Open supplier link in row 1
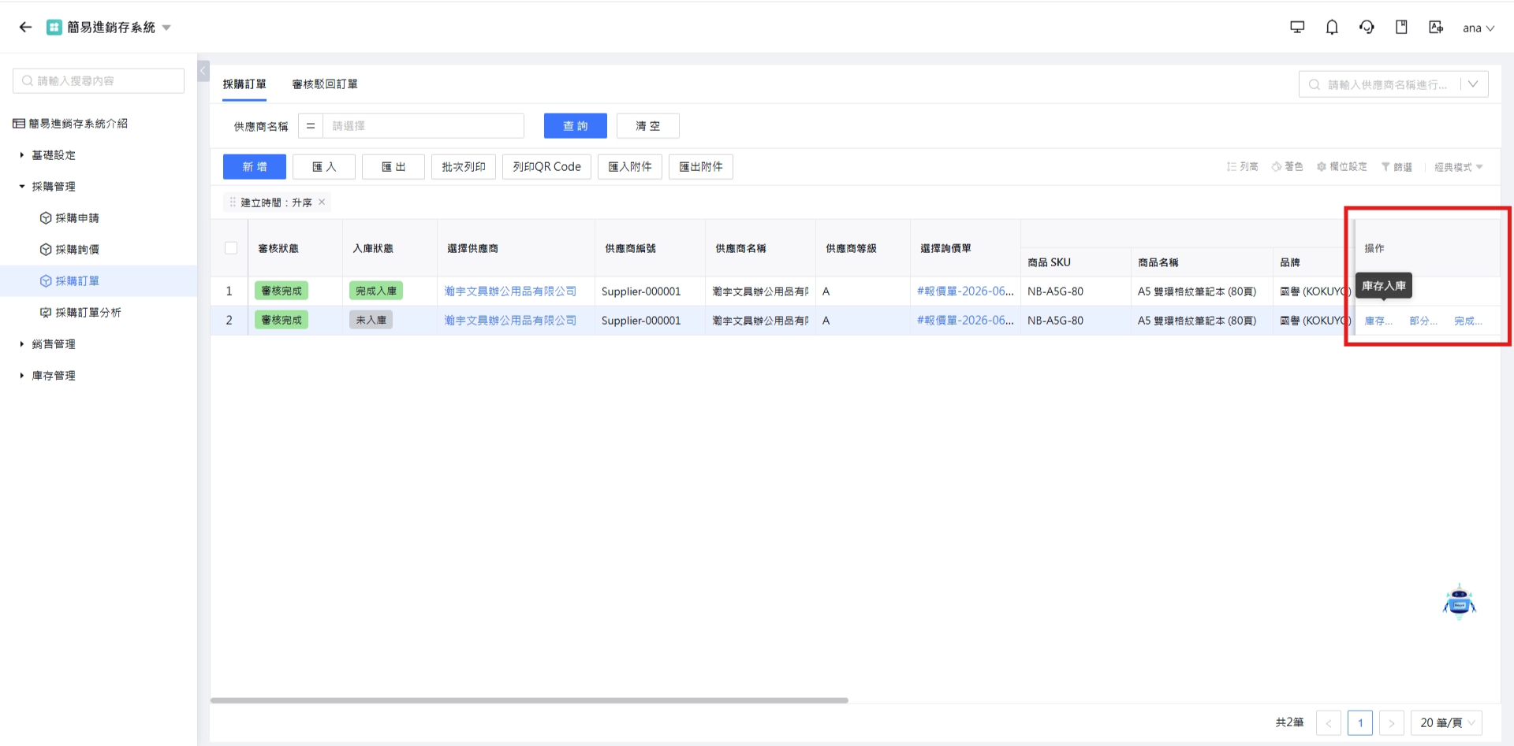This screenshot has width=1514, height=746. 510,291
